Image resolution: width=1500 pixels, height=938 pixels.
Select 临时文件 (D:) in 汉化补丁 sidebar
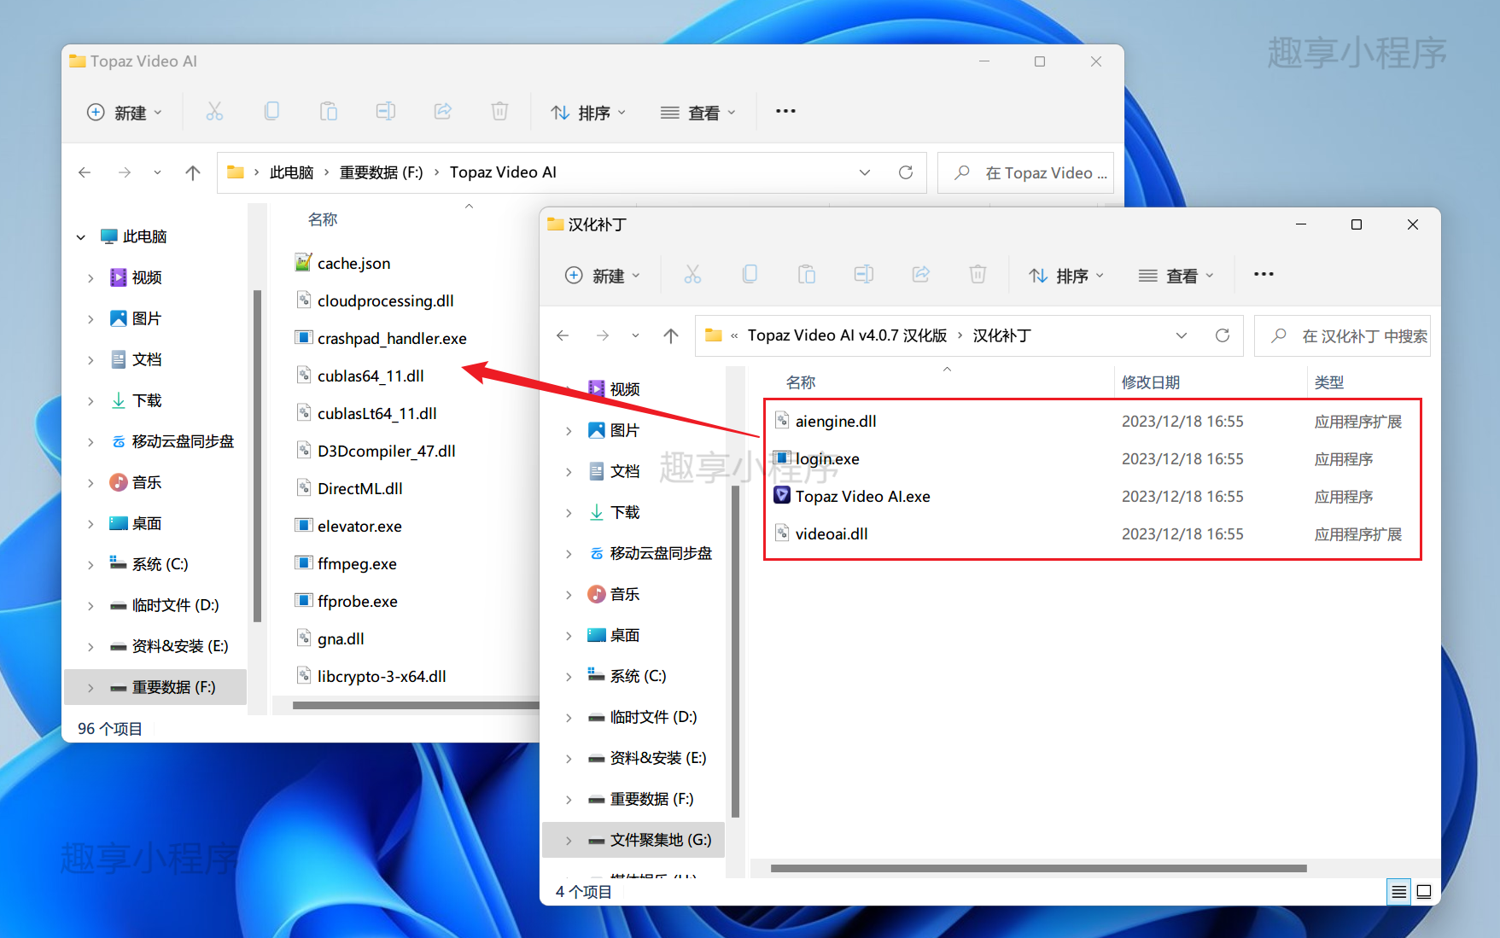(x=653, y=717)
